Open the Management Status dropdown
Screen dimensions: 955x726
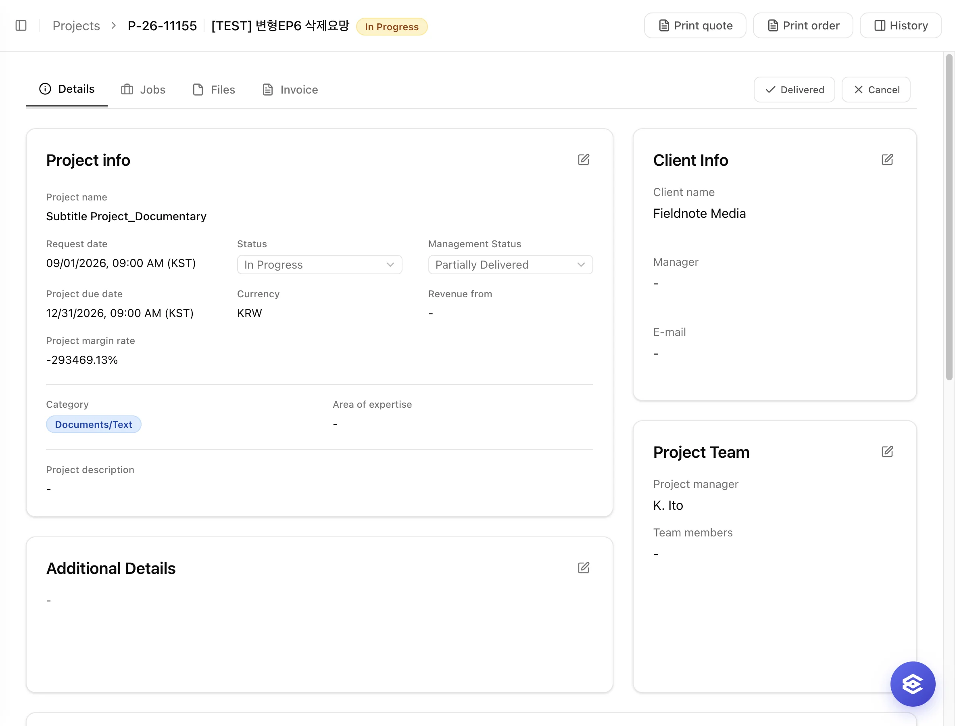(x=510, y=265)
